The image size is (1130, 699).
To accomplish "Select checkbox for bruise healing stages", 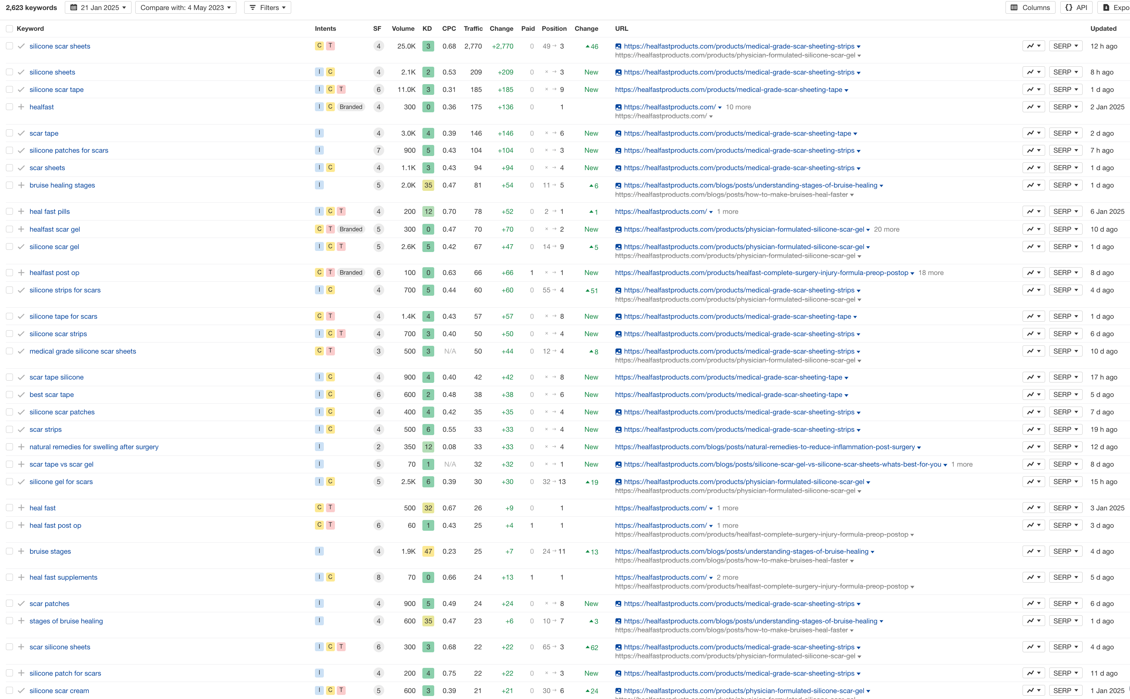I will tap(9, 185).
